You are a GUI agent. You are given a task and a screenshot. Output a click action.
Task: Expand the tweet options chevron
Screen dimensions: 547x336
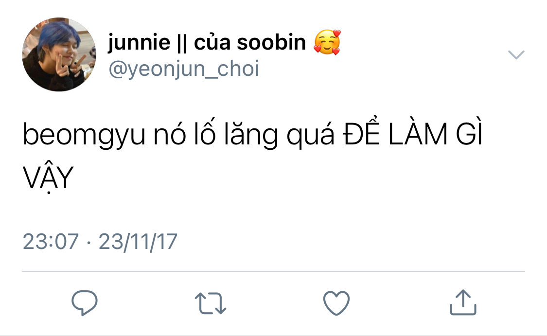(516, 55)
